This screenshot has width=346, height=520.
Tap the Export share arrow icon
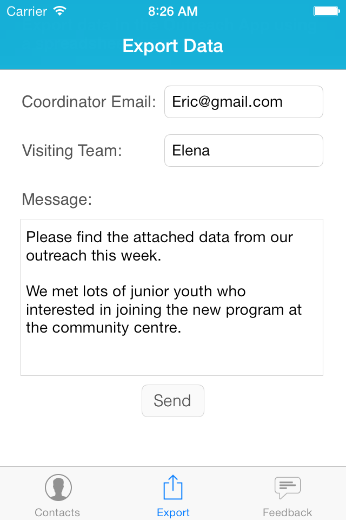coord(173,487)
